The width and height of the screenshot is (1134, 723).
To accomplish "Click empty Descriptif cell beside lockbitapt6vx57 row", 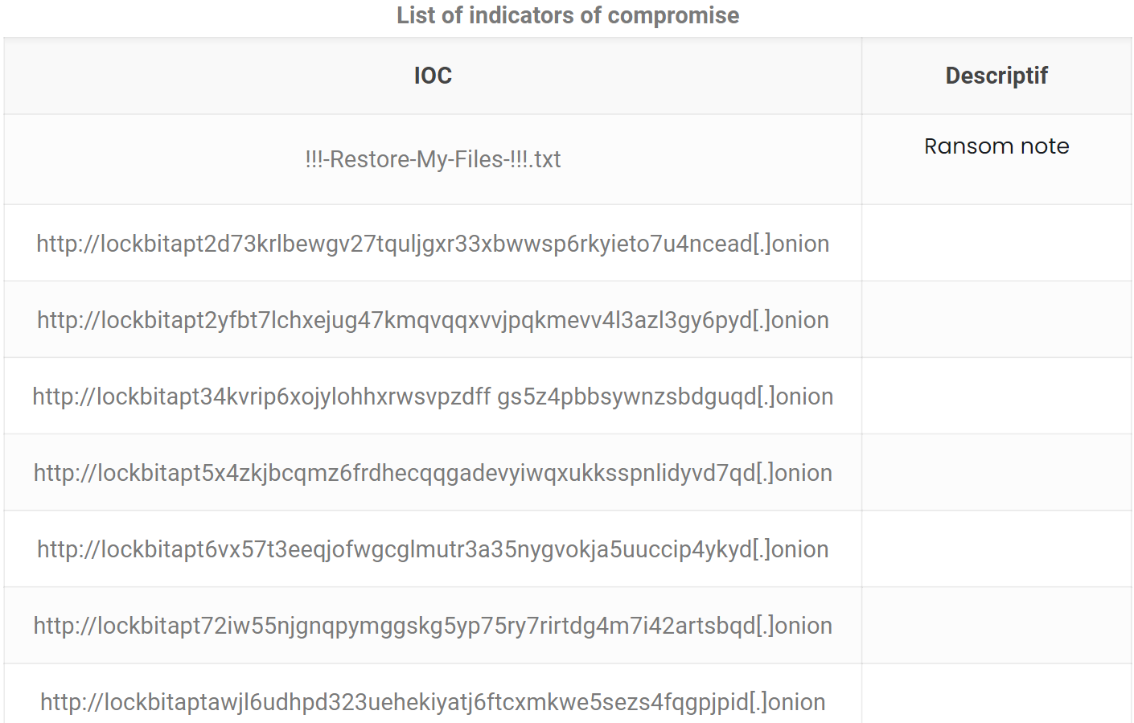I will point(996,548).
